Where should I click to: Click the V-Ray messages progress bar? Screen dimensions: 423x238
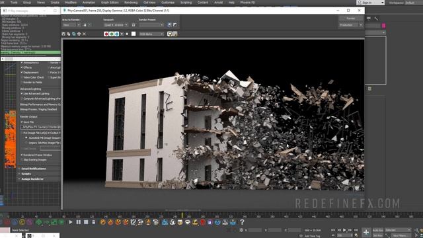click(x=30, y=53)
